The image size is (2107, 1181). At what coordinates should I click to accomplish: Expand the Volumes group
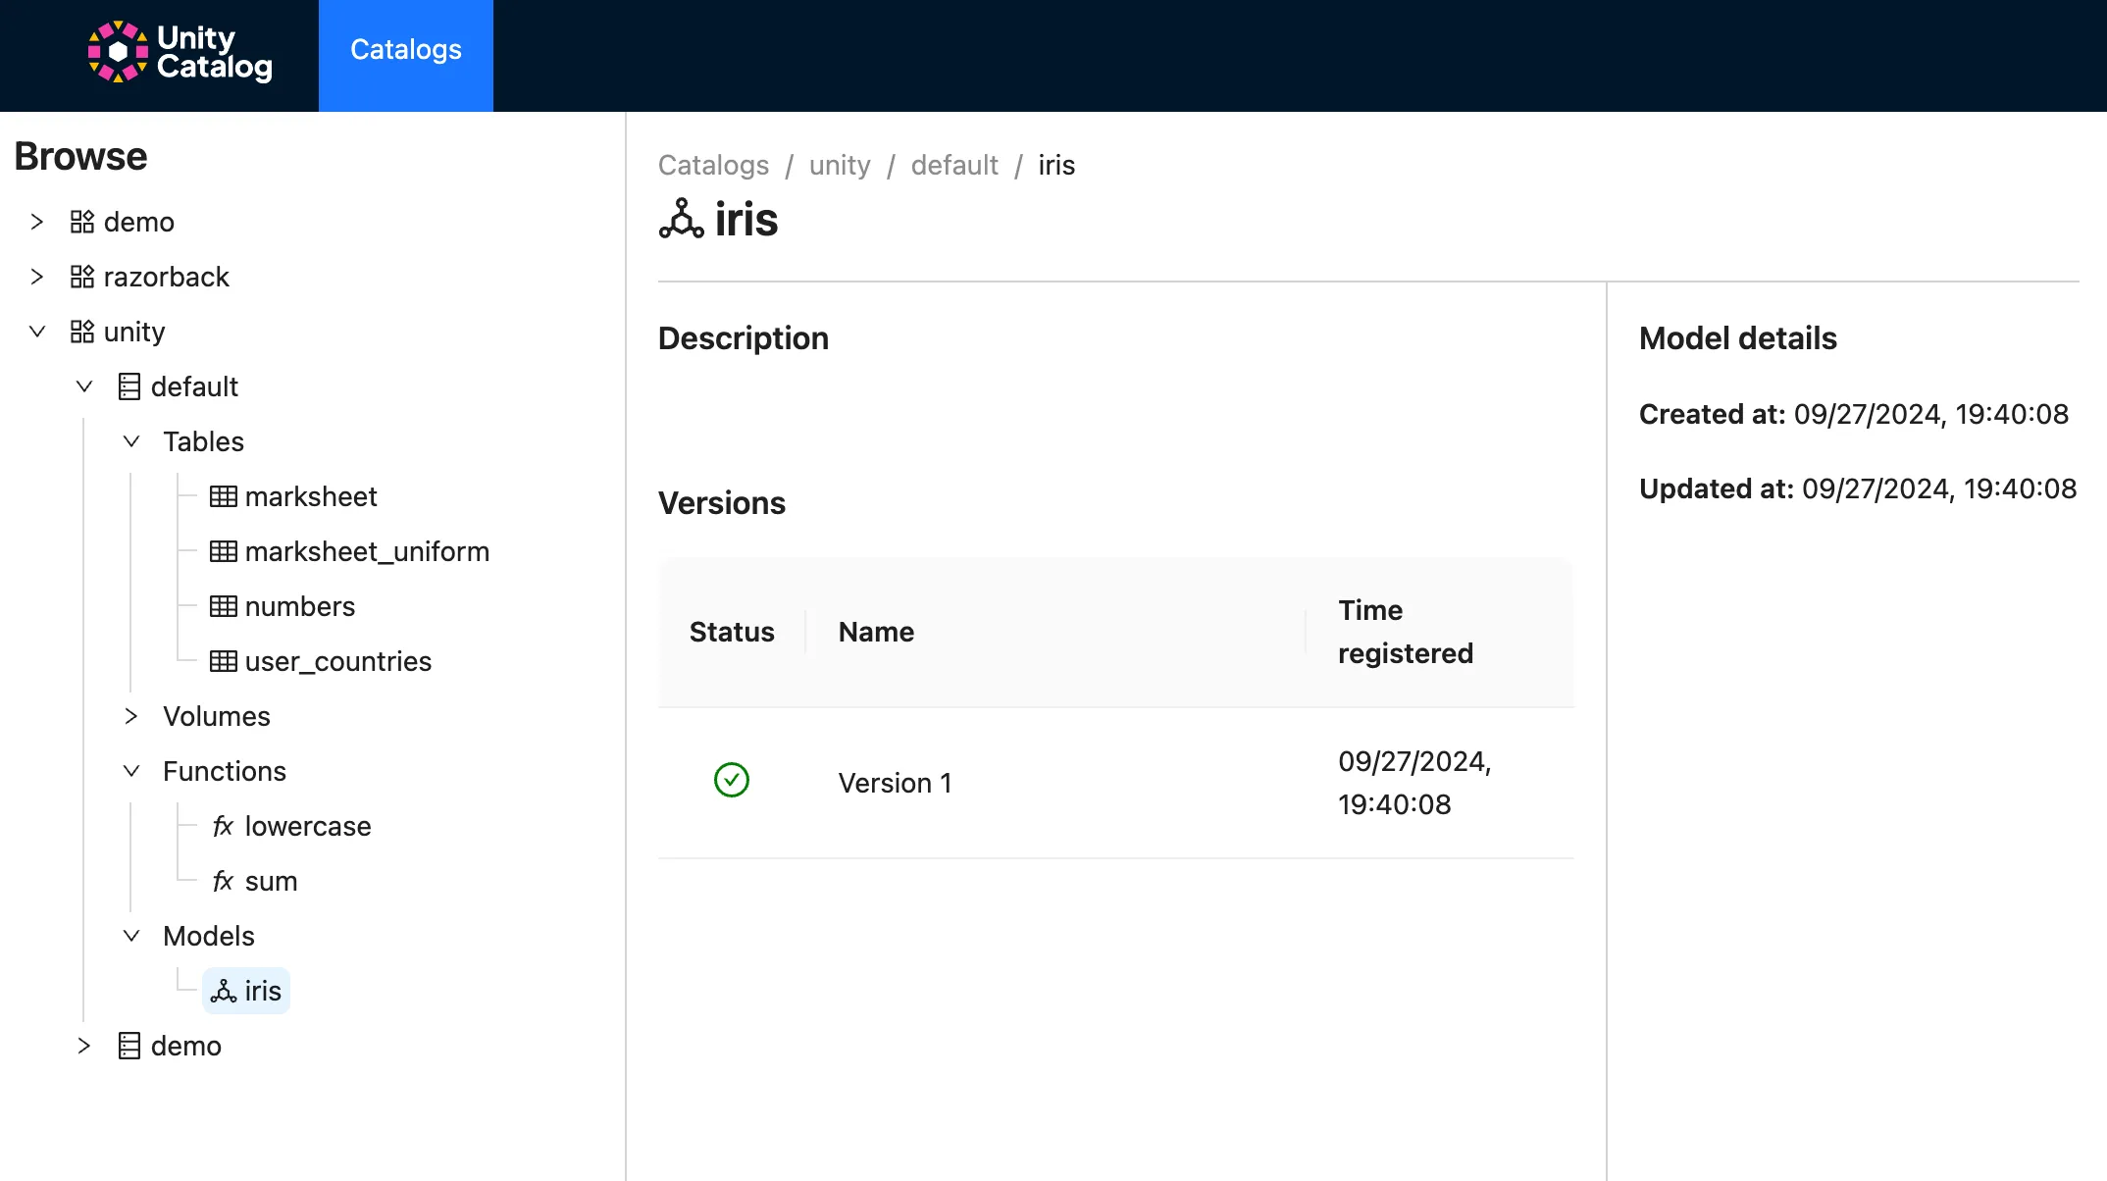click(131, 717)
